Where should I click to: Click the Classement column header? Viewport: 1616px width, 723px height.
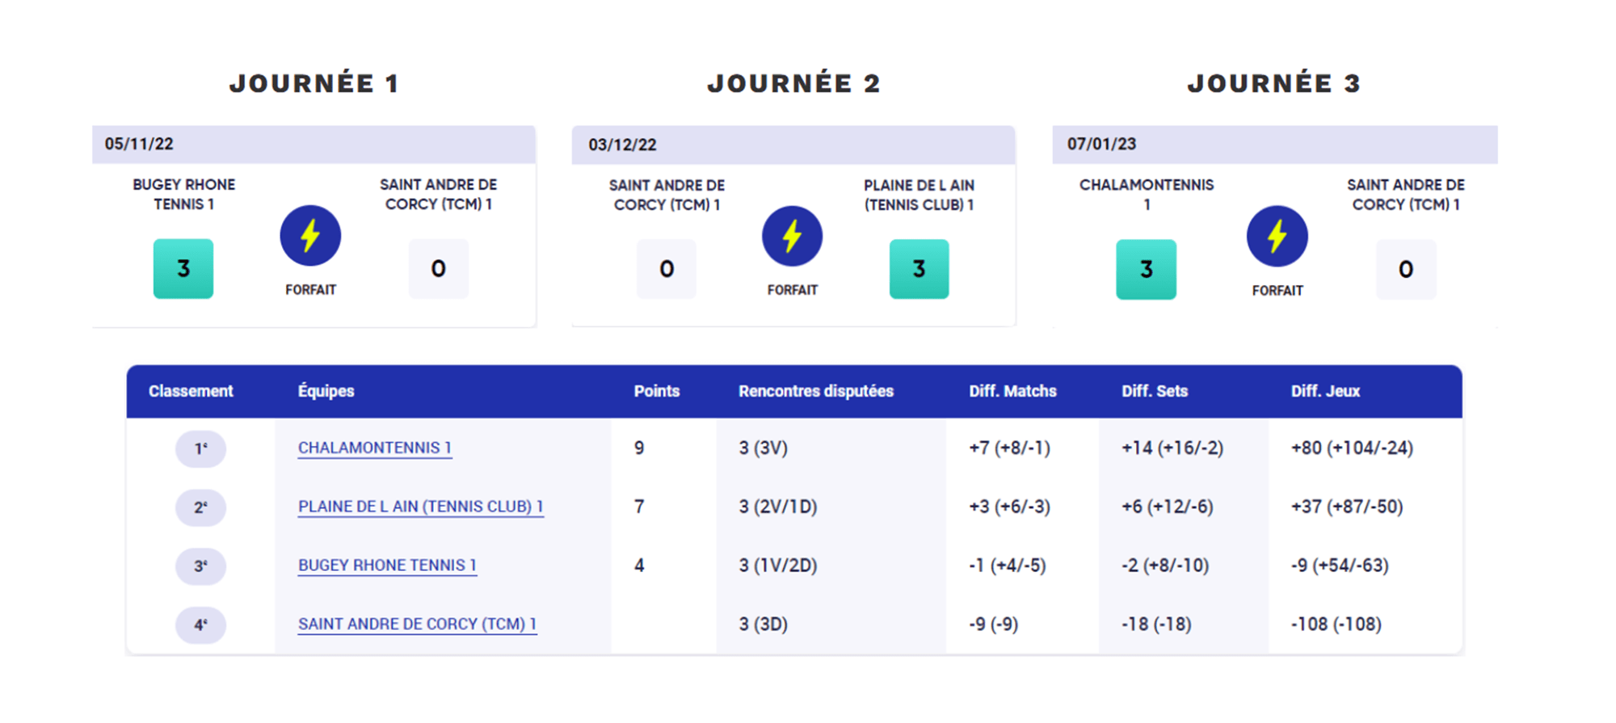[191, 391]
